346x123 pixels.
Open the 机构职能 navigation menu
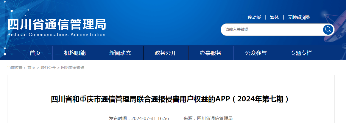75,53
